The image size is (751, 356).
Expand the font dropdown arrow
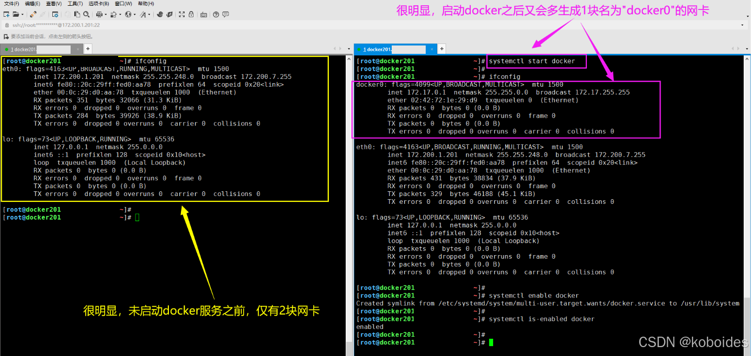click(149, 15)
